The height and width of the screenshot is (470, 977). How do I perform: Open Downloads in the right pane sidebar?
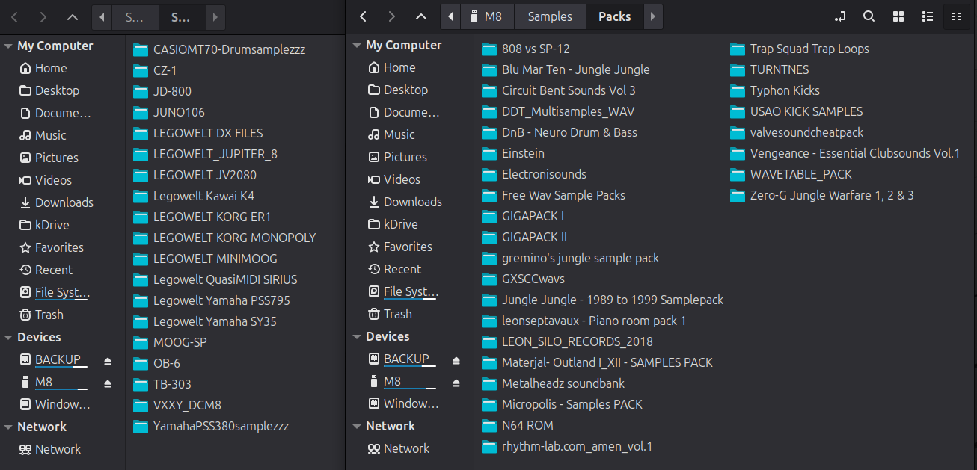tap(412, 202)
